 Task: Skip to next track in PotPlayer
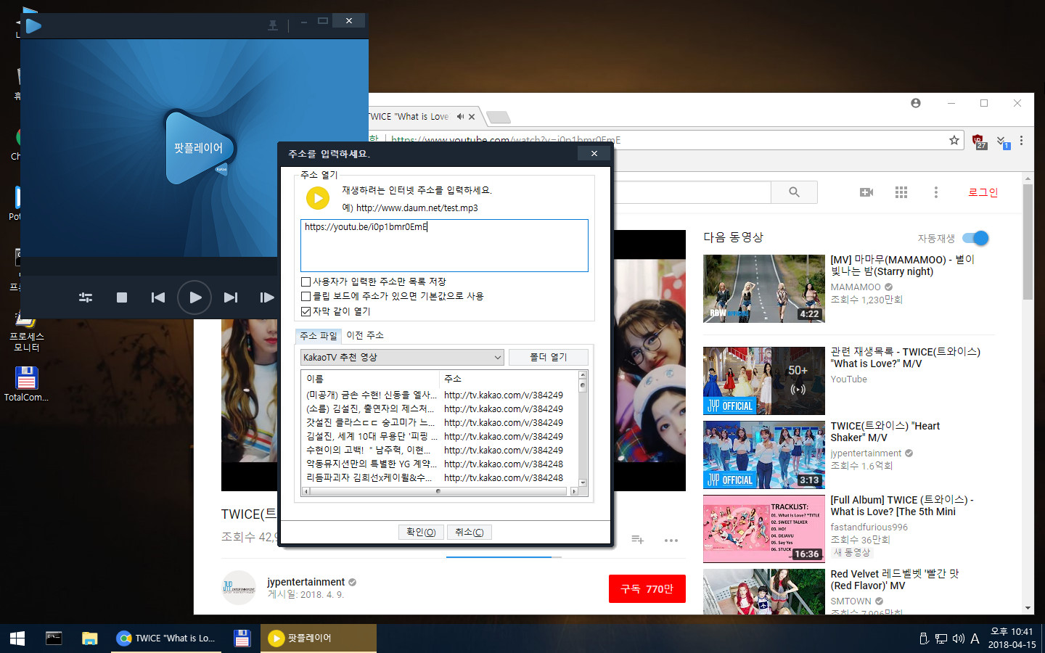pos(231,297)
